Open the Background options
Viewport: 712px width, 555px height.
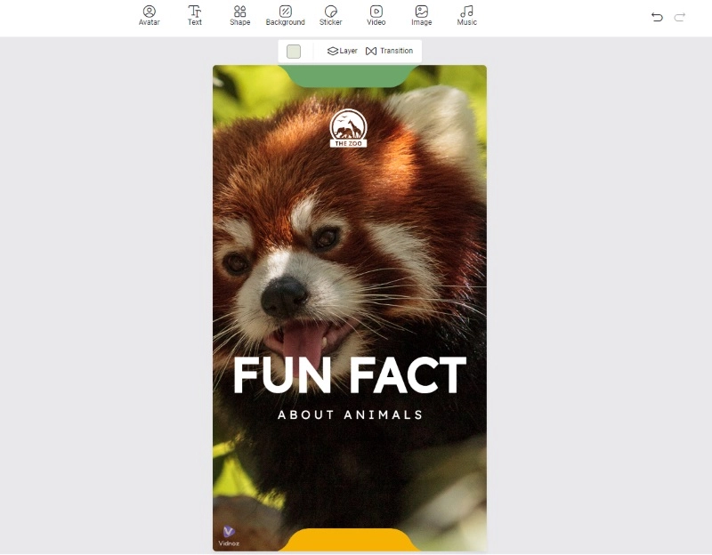point(285,15)
